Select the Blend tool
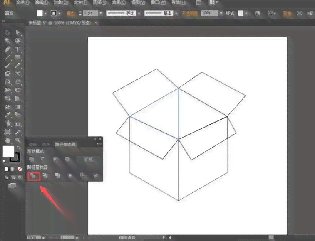Screen dimensions: 315x241 pyautogui.click(x=17, y=115)
